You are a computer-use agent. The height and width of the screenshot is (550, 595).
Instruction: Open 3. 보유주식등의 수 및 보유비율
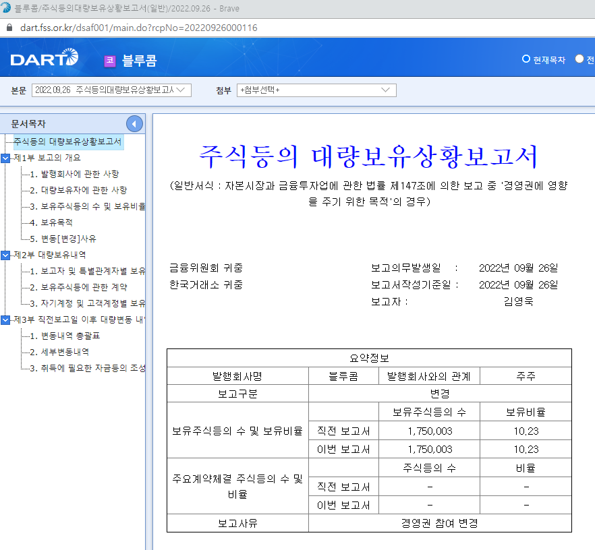pos(88,206)
